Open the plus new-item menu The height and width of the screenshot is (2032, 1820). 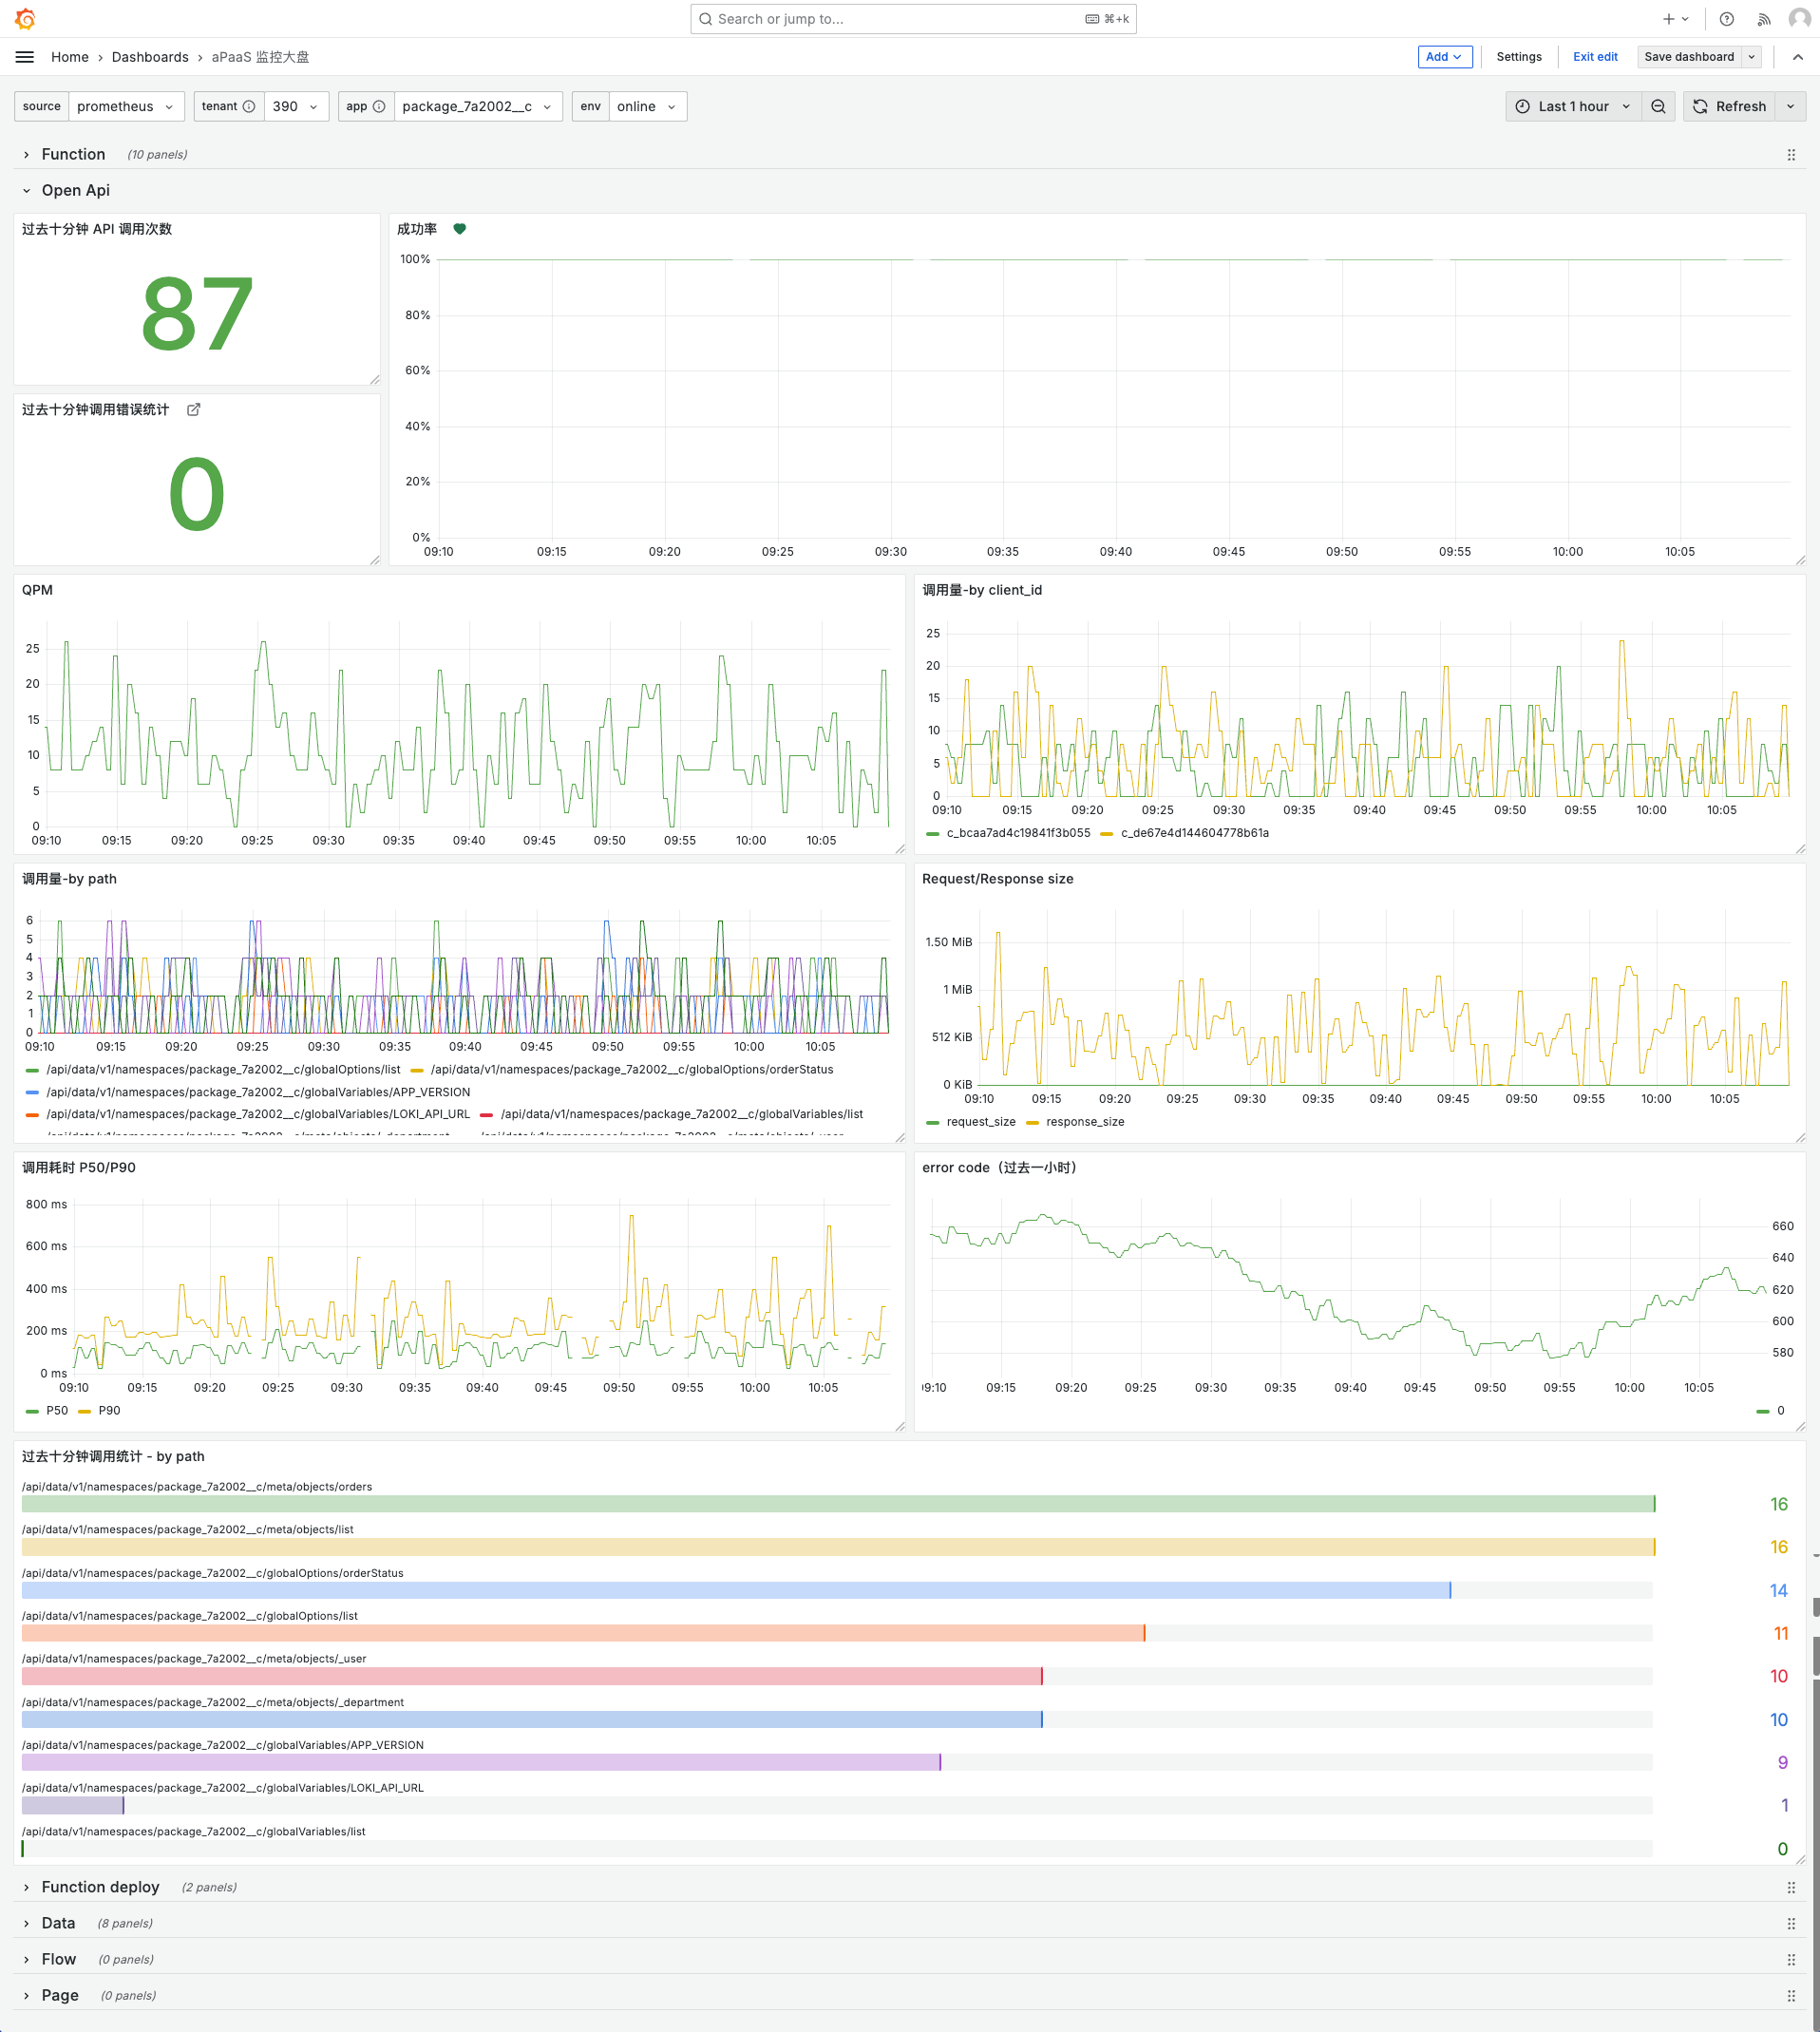pyautogui.click(x=1676, y=19)
